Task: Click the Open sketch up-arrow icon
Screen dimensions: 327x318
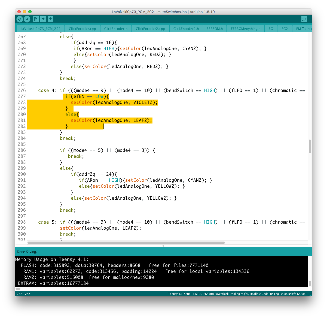Action: point(43,19)
